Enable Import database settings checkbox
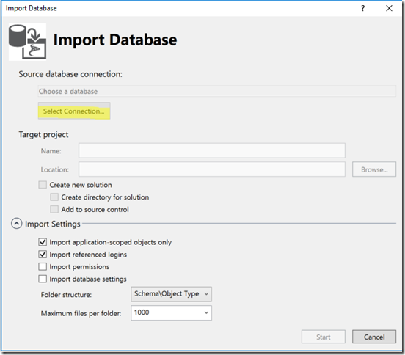This screenshot has width=405, height=355. pyautogui.click(x=43, y=279)
